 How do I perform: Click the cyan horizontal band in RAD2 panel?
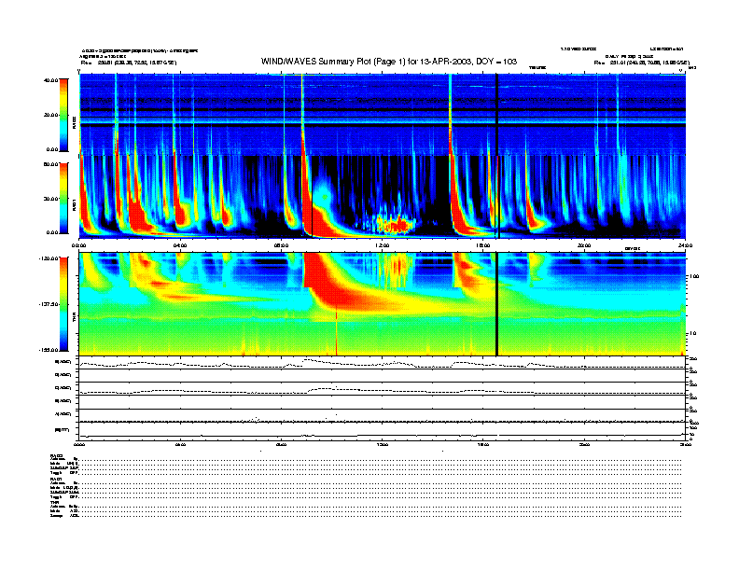382,120
